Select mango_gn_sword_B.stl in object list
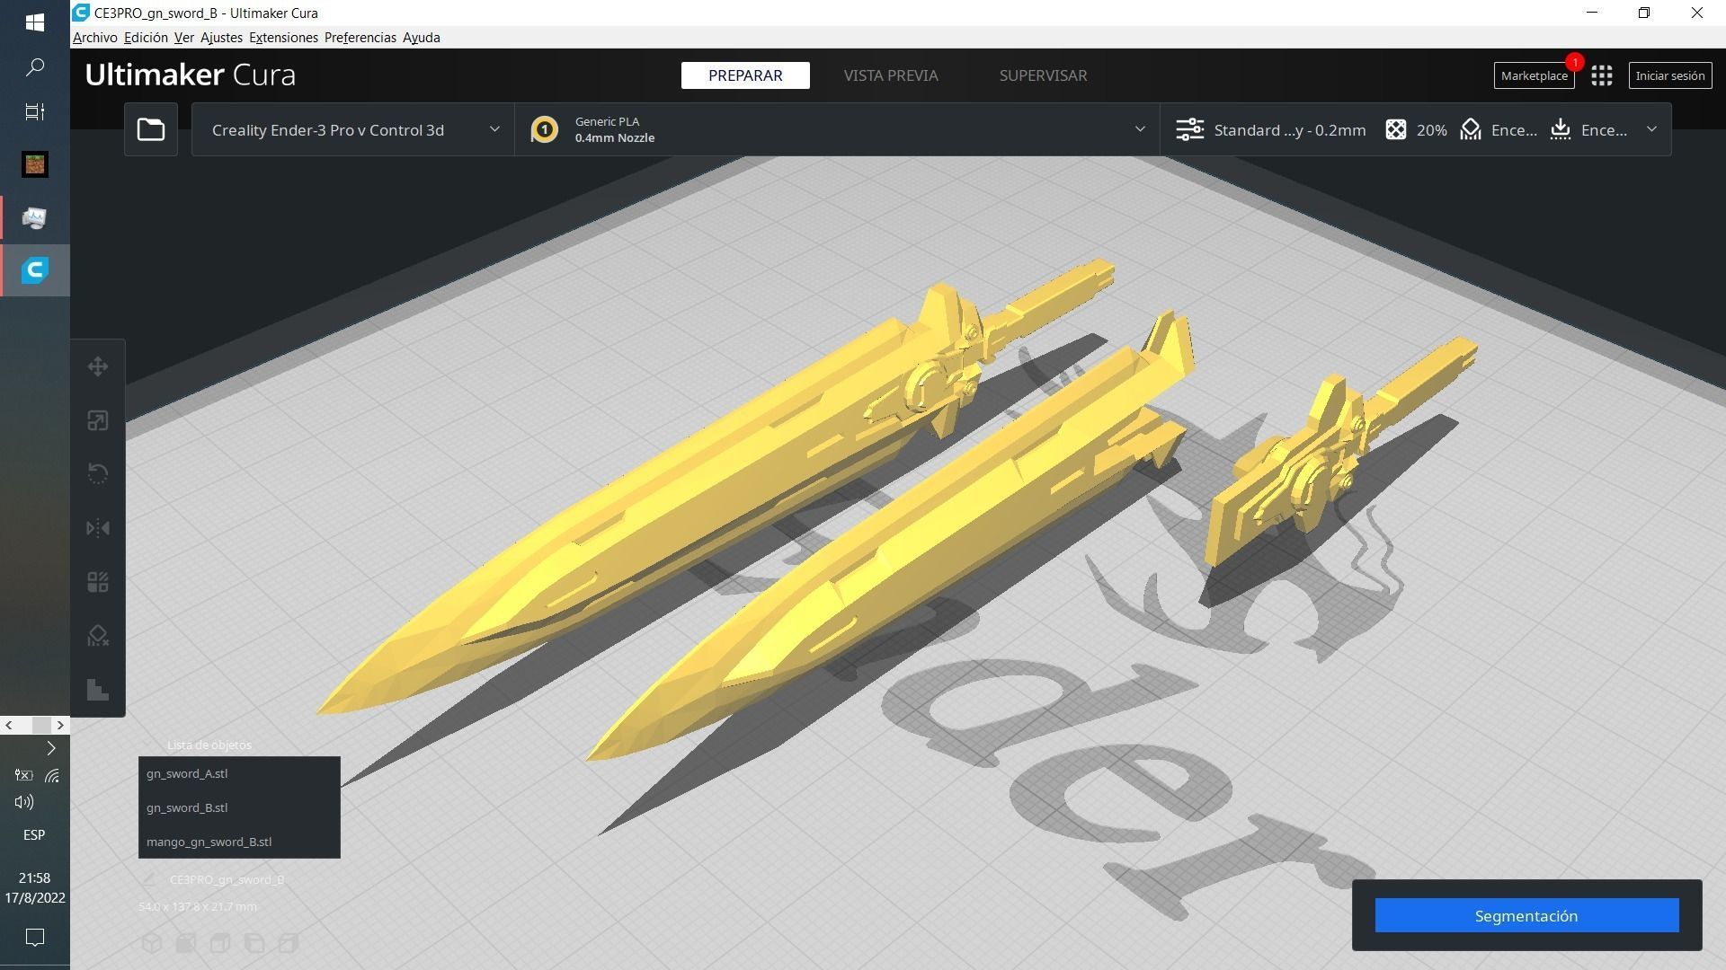The height and width of the screenshot is (970, 1726). (x=239, y=842)
